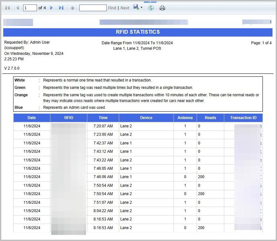Select the 8:04:22 AM time cell
The image size is (277, 241).
pyautogui.click(x=103, y=211)
